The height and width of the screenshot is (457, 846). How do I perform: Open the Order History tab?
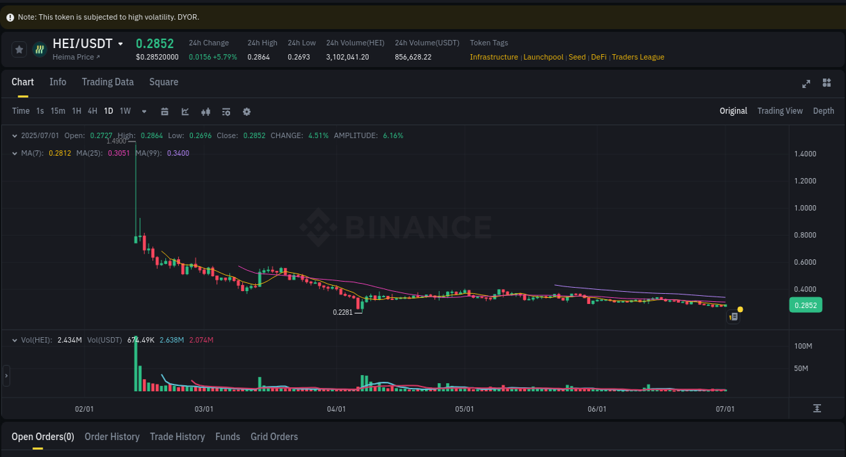(x=112, y=437)
